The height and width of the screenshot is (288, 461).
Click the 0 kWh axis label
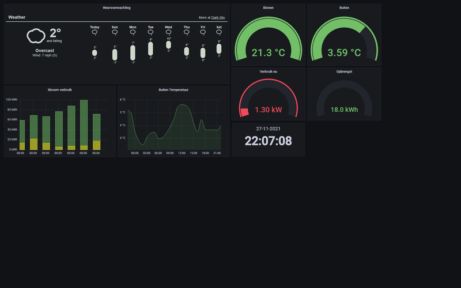click(x=13, y=150)
